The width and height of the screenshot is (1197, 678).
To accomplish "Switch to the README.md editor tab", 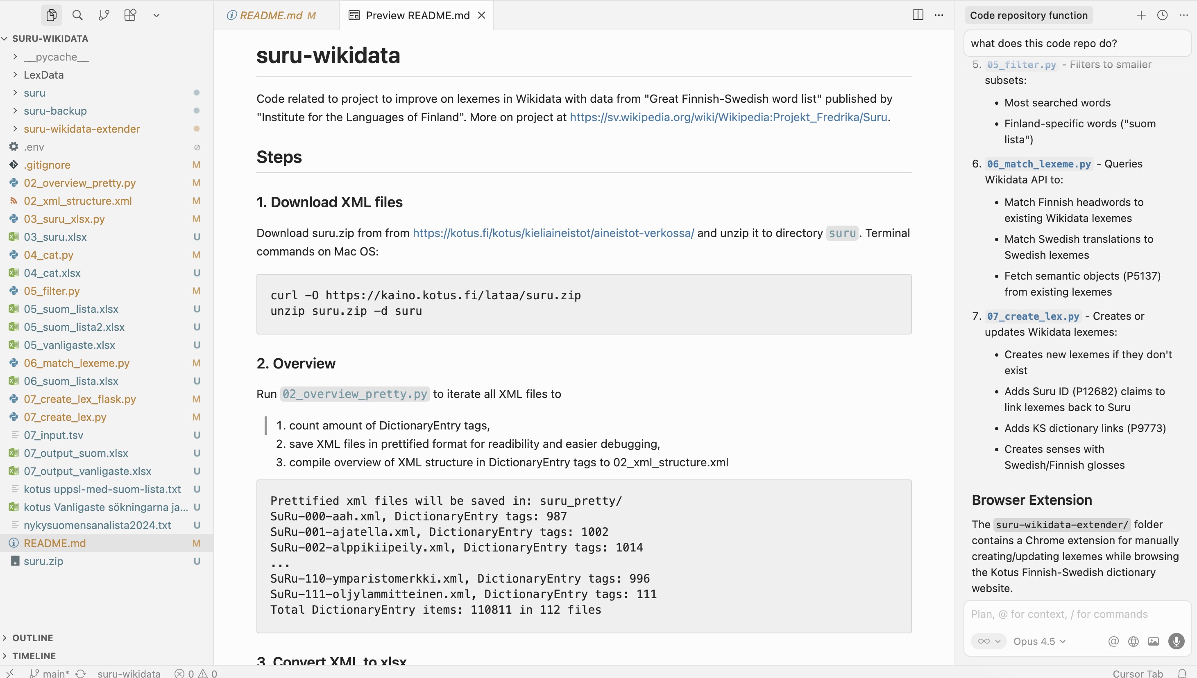I will point(271,15).
